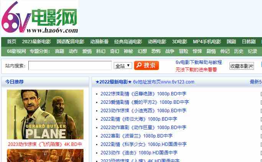The width and height of the screenshot is (262, 162).
Task: Select the 恐怖 category
Action: coord(156,51)
